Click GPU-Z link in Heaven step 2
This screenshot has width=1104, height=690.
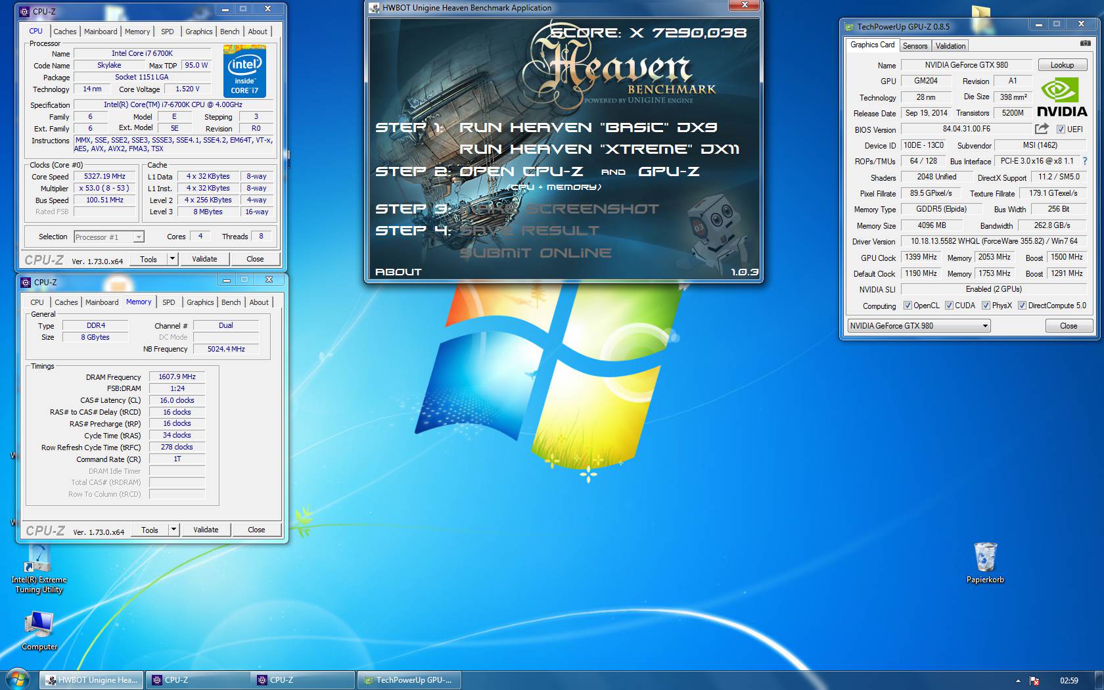pyautogui.click(x=669, y=172)
